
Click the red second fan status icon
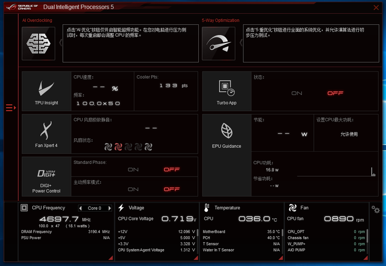[118, 147]
